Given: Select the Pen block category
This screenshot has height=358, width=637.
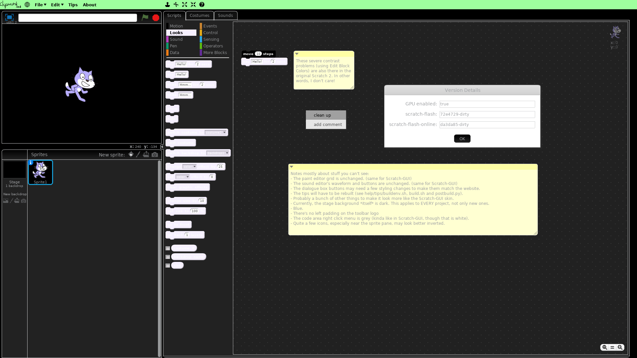Looking at the screenshot, I should [x=181, y=46].
